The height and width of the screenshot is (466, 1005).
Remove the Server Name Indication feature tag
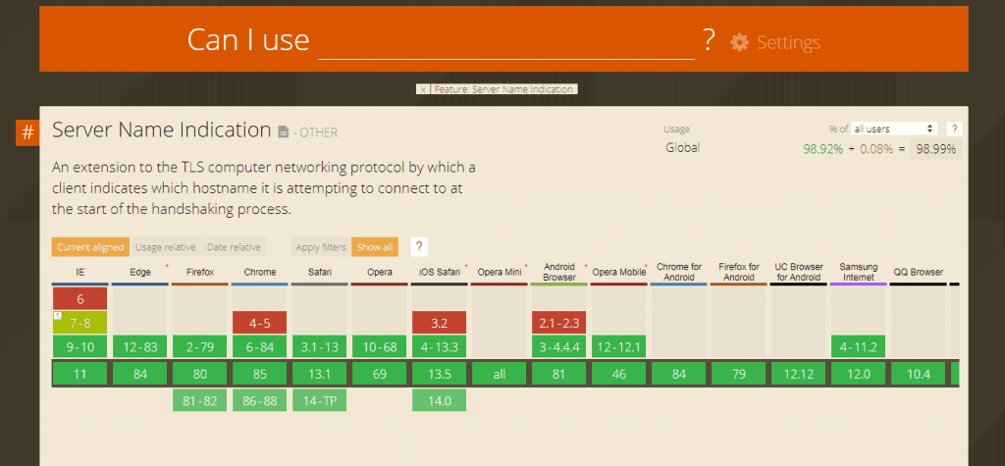tap(423, 89)
